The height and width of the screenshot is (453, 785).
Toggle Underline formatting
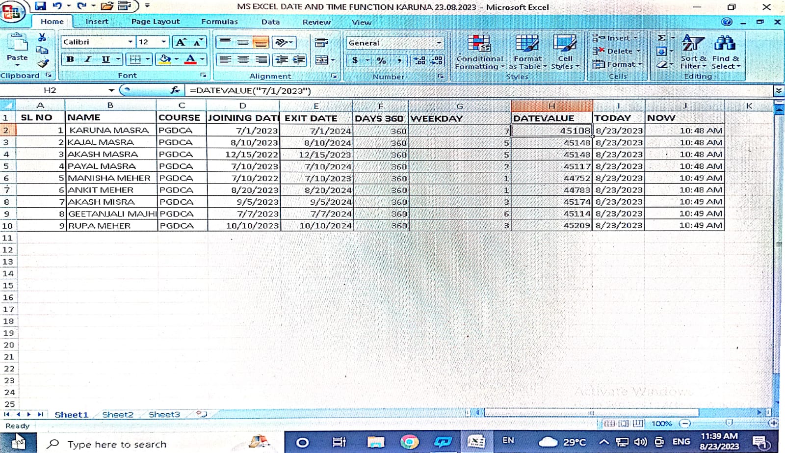click(x=105, y=59)
